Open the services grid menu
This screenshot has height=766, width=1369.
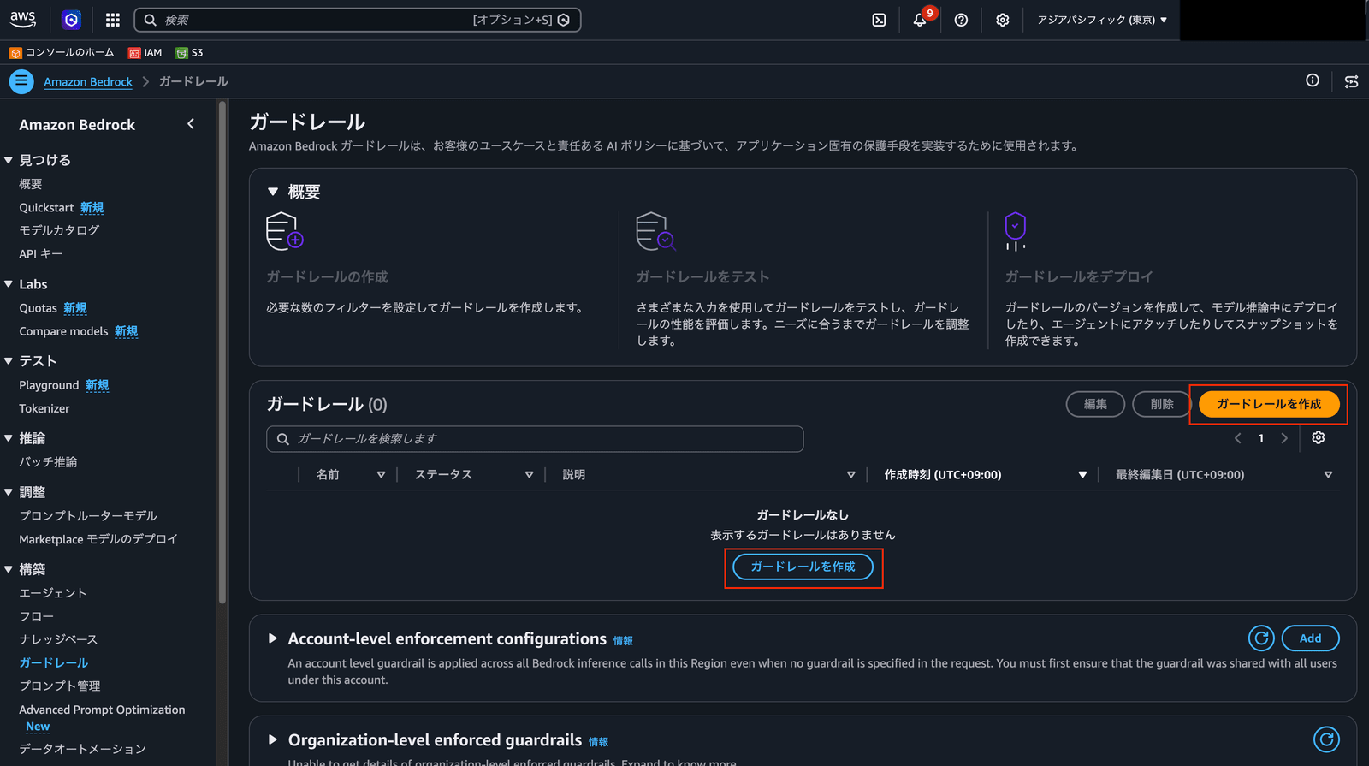112,20
